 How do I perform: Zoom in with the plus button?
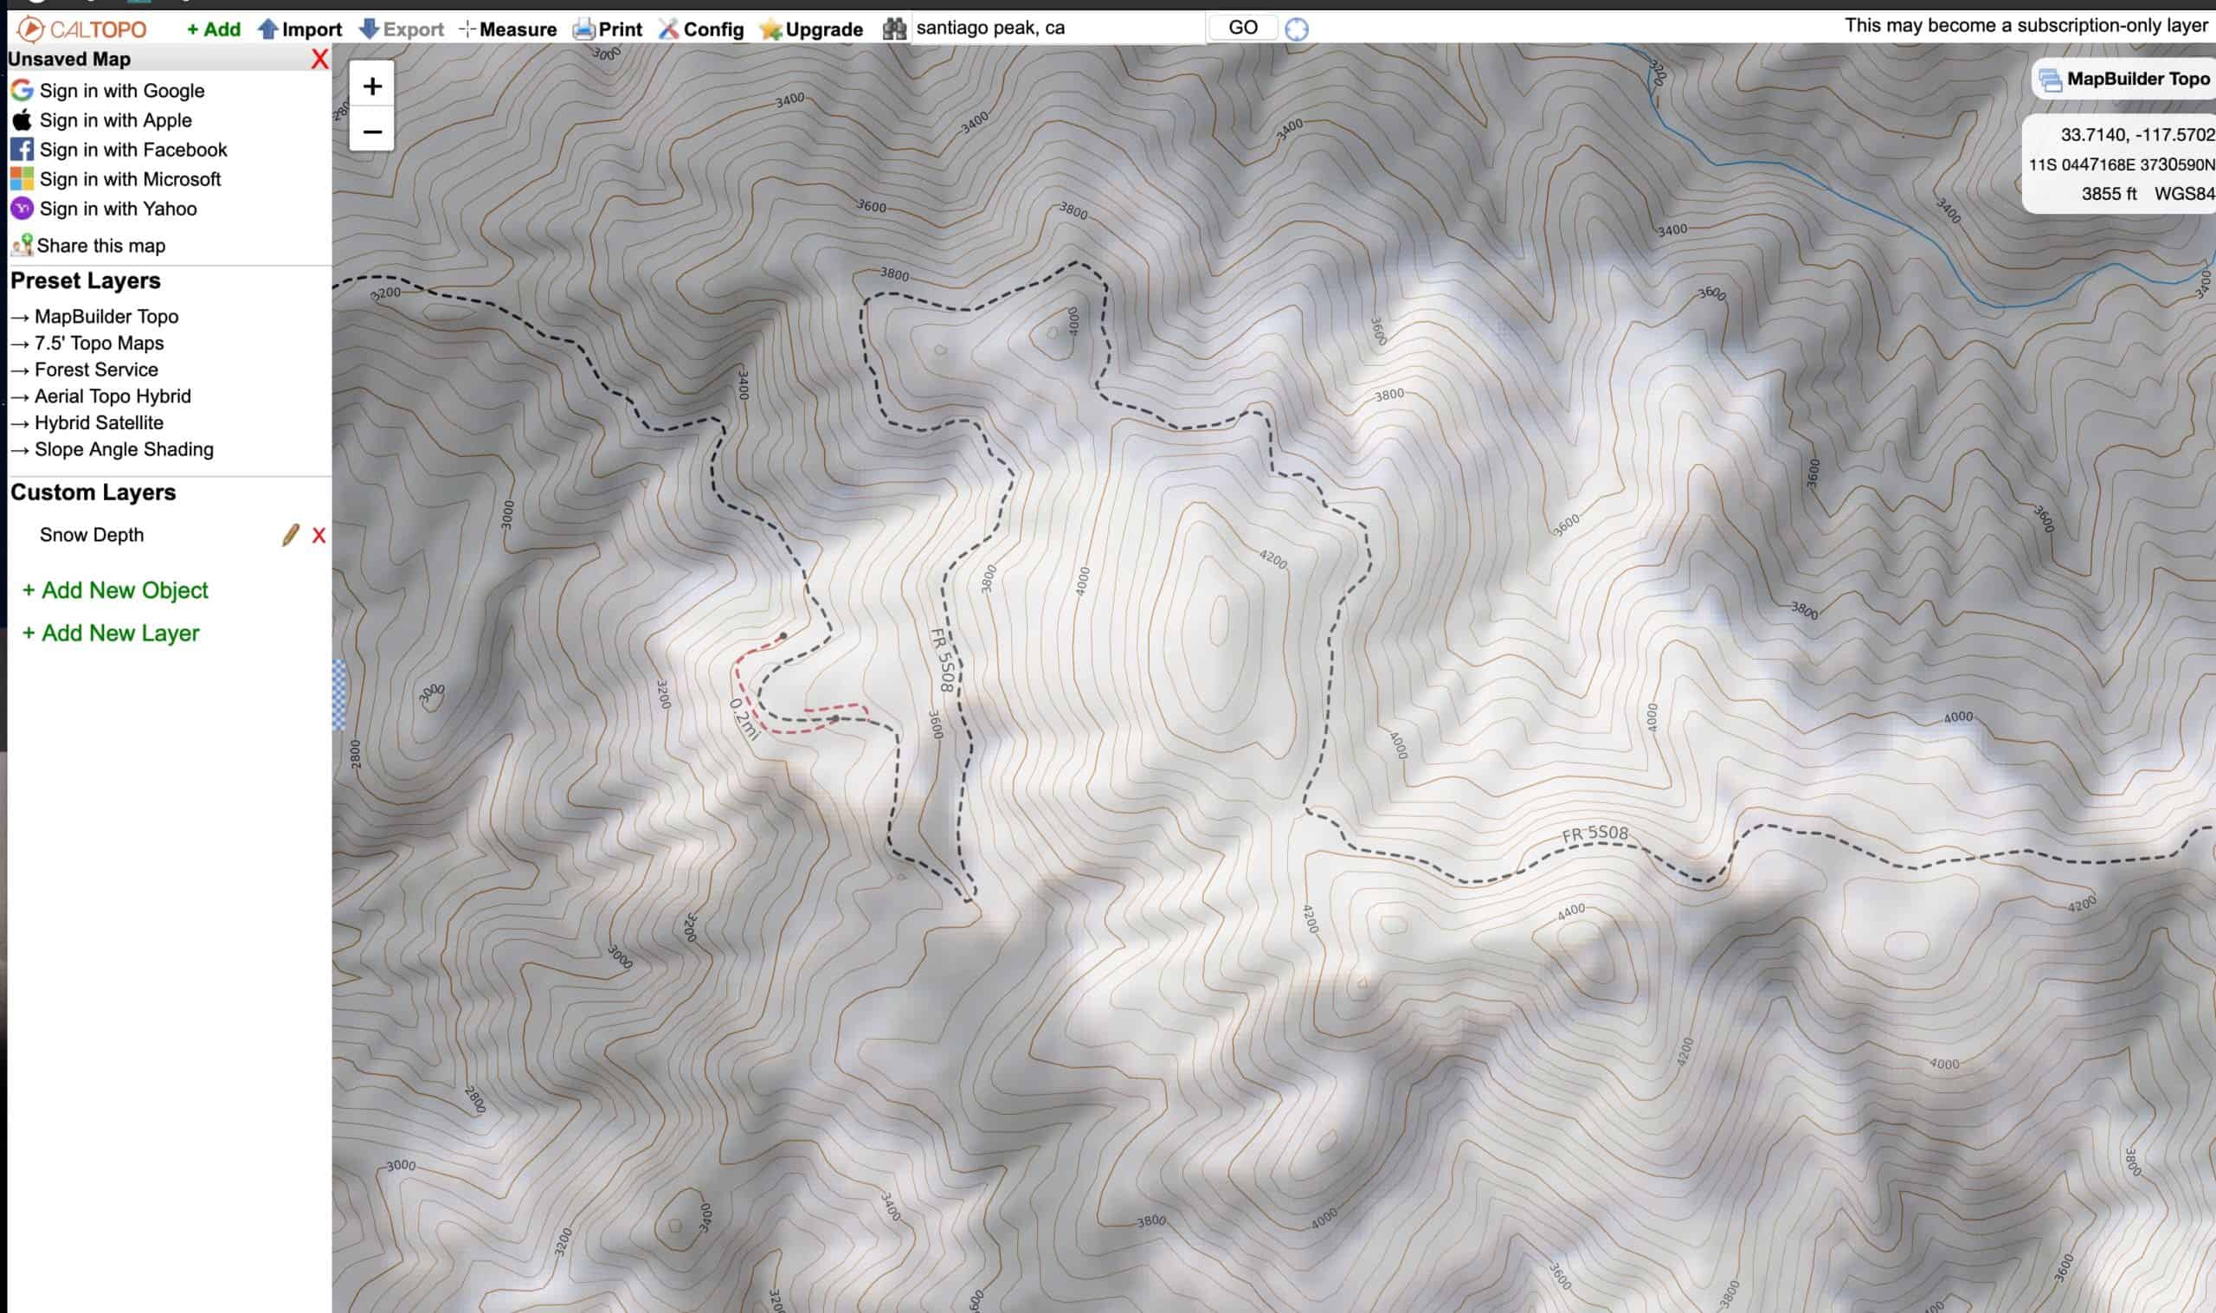[x=372, y=86]
